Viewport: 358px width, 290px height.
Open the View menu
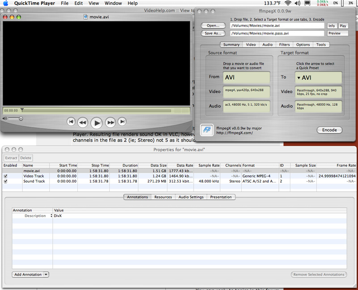[94, 3]
